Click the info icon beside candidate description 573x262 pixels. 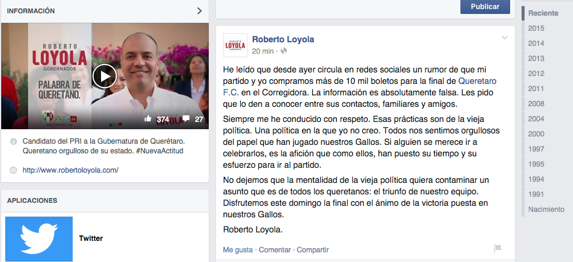click(13, 141)
